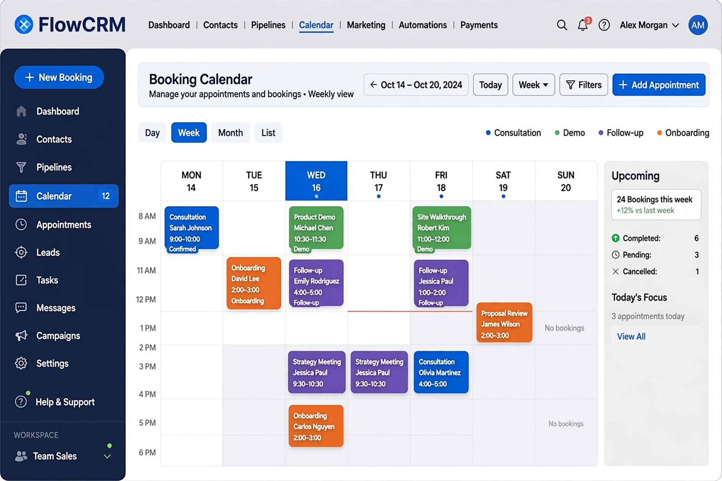This screenshot has width=722, height=481.
Task: Click the green Completed status icon
Action: 616,238
